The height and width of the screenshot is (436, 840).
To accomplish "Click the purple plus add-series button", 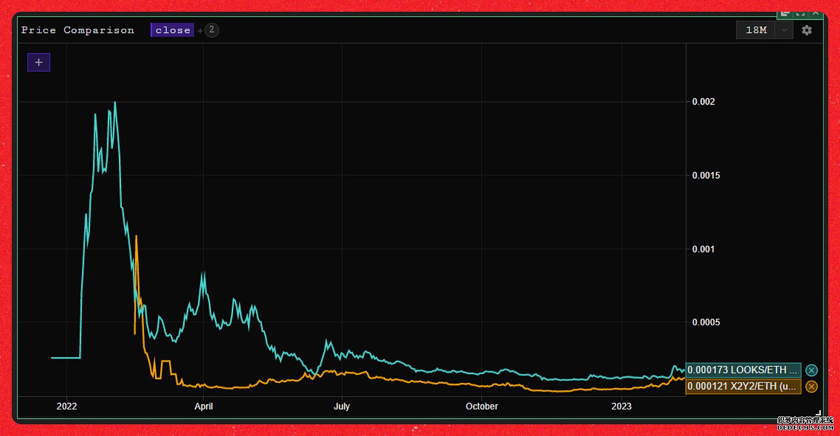I will click(x=39, y=62).
